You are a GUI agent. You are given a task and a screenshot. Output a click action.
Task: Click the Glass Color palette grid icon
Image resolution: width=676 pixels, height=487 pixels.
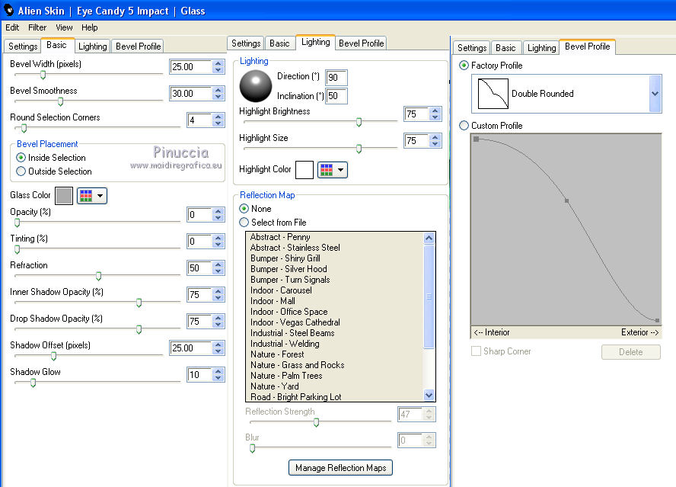pos(86,196)
